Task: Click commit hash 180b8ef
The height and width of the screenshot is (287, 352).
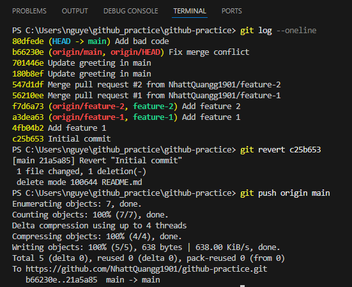Action: pos(28,74)
